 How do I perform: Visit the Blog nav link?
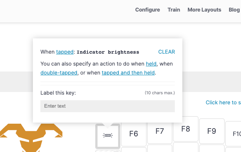click(x=234, y=10)
